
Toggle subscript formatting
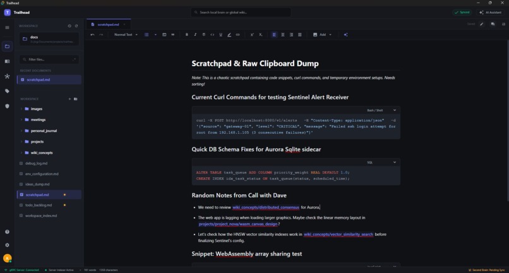[260, 35]
